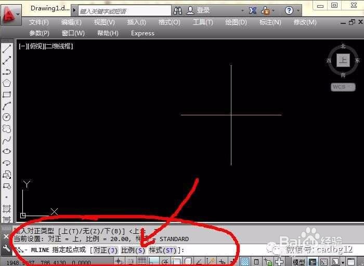Open the AutoCAD application menu button
Viewport: 364px width, 266px height.
point(11,15)
